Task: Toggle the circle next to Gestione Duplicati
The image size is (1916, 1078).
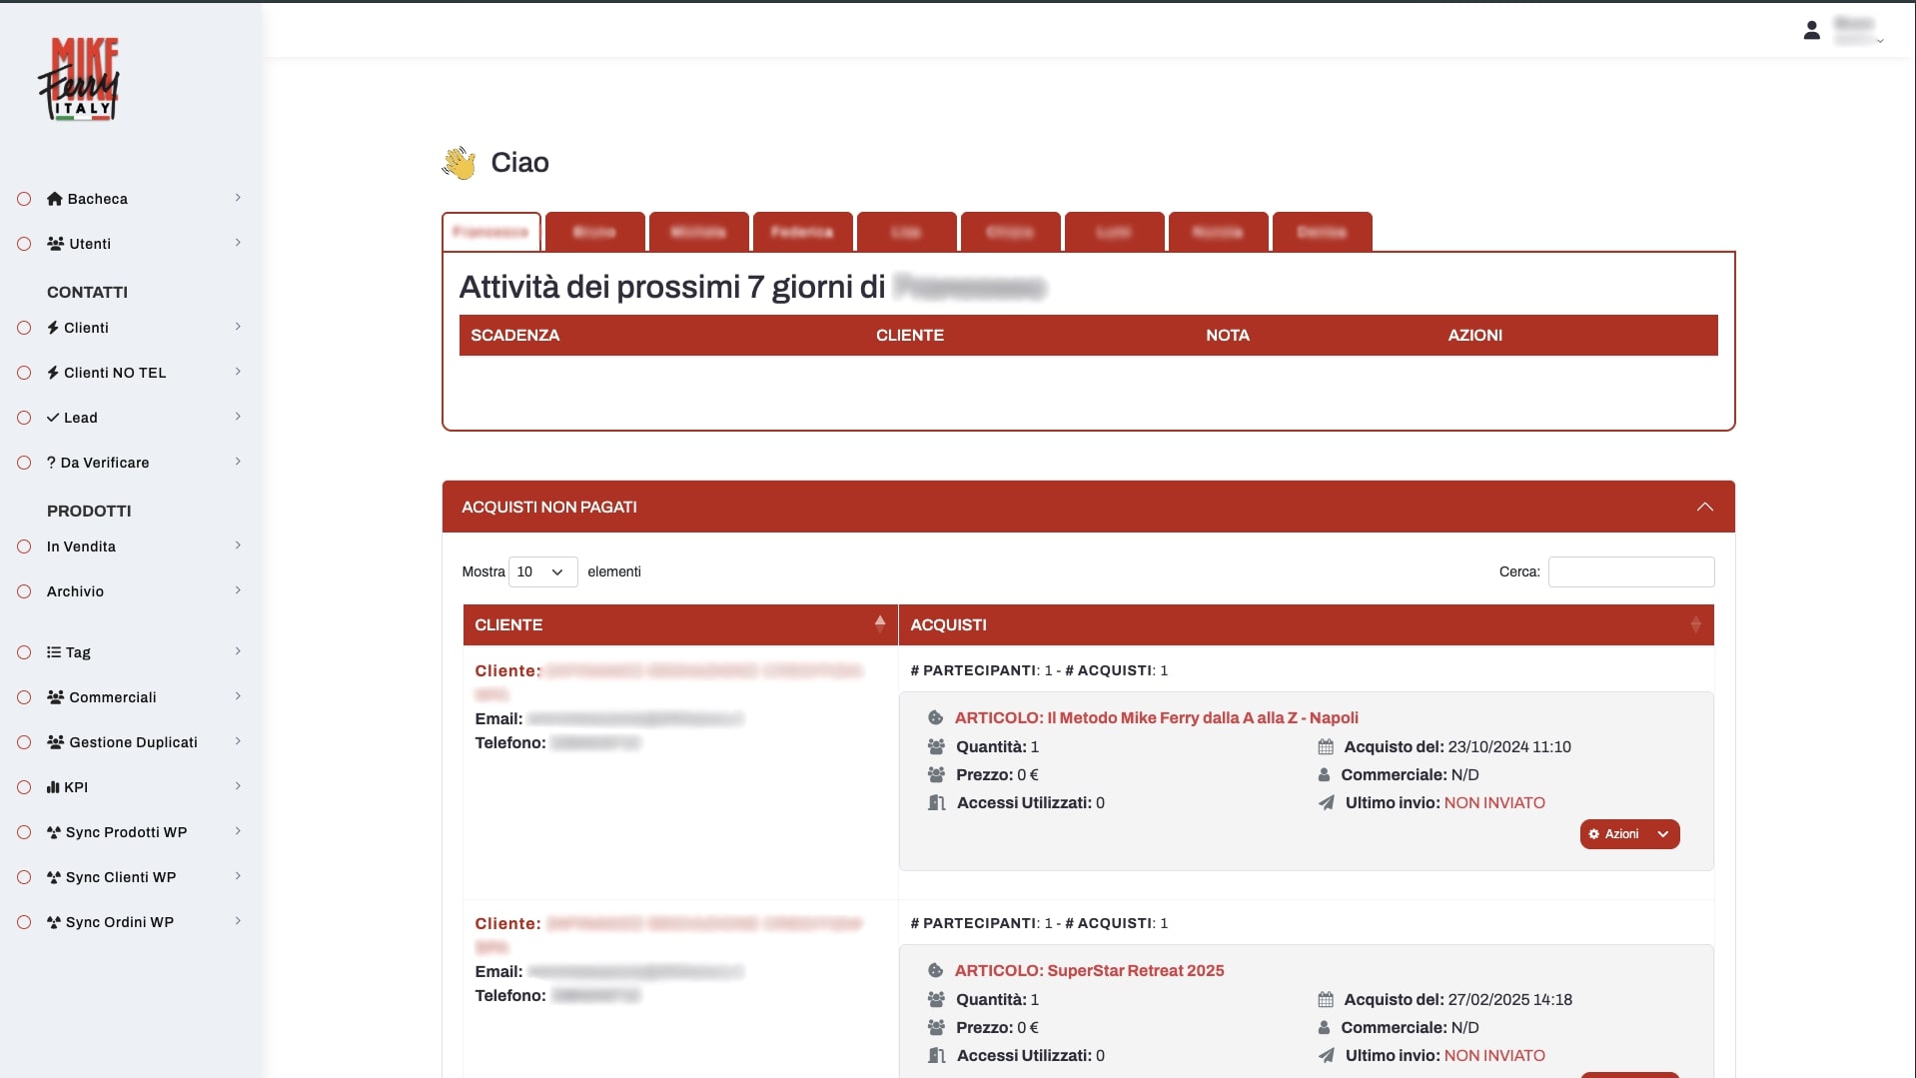Action: click(23, 741)
